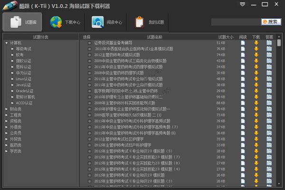Viewport: 285px width, 190px height.
Task: Download icon for 2010年护理专业主管护师基础知识模拟试题一
Action: pos(256,109)
